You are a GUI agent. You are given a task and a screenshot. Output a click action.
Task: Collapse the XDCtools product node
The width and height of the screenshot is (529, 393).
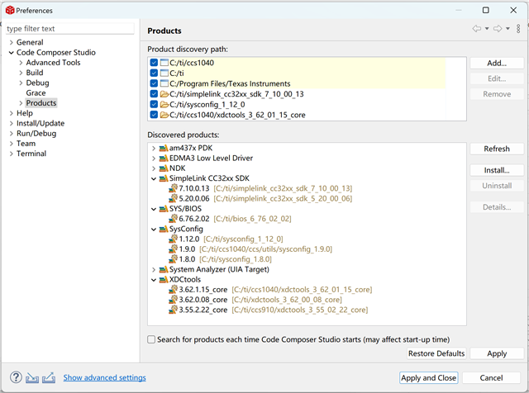point(154,279)
